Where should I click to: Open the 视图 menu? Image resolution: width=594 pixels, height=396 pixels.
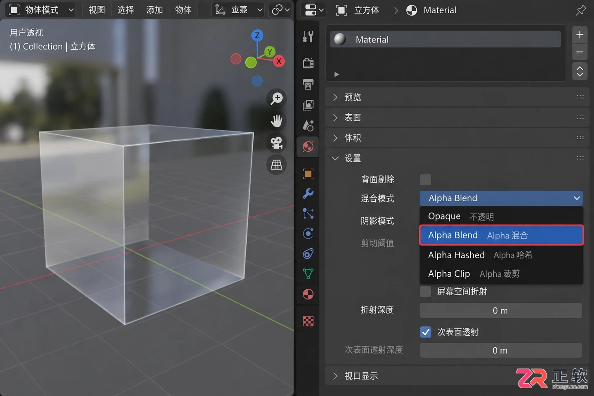coord(97,10)
